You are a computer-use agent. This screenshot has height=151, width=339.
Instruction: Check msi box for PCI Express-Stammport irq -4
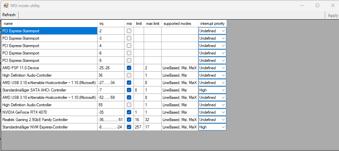click(x=129, y=46)
